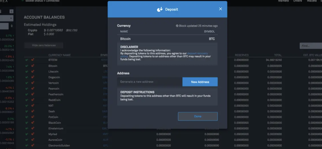
Task: Click the ElectronicGulden deposit icon
Action: [x=27, y=146]
